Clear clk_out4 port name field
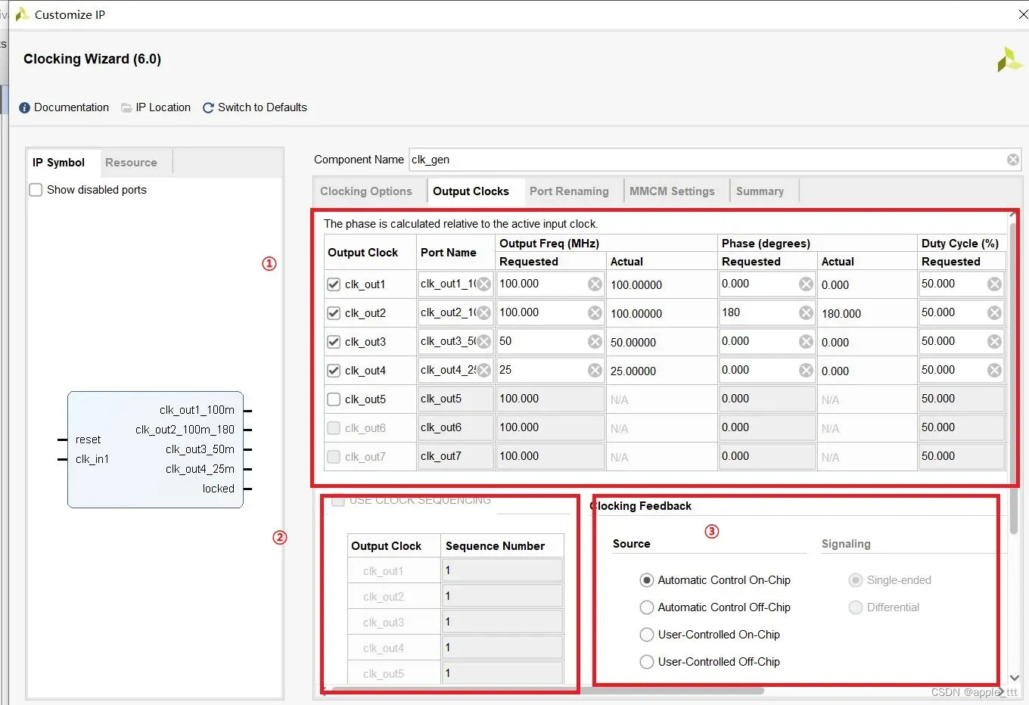This screenshot has width=1029, height=705. tap(484, 371)
